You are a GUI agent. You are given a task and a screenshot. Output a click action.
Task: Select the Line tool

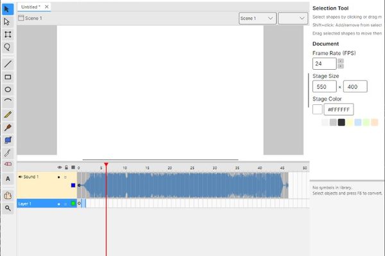8,64
